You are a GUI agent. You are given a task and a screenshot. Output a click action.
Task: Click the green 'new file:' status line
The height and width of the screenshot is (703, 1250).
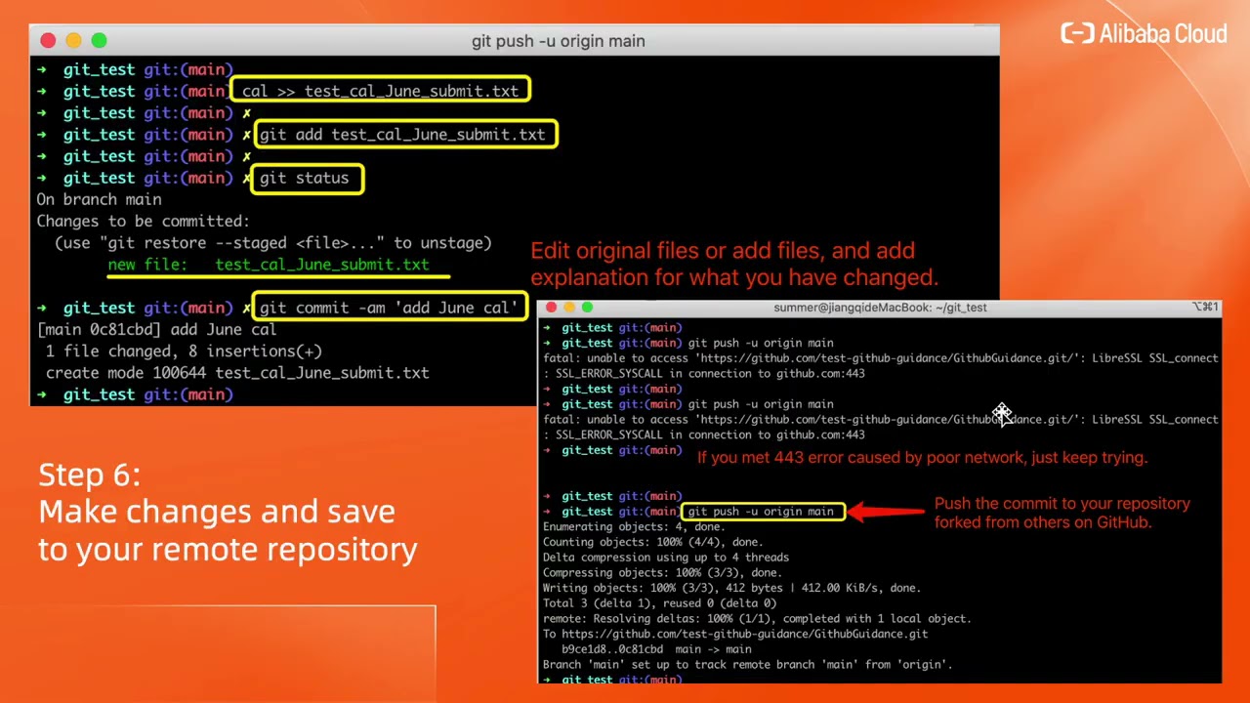coord(269,265)
